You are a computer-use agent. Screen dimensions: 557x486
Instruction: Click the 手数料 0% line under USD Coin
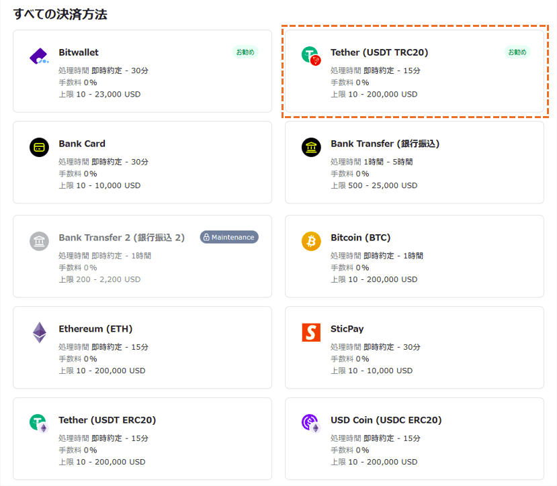pos(350,450)
